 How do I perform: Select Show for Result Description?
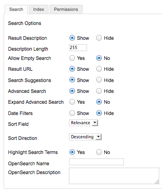click(72, 38)
